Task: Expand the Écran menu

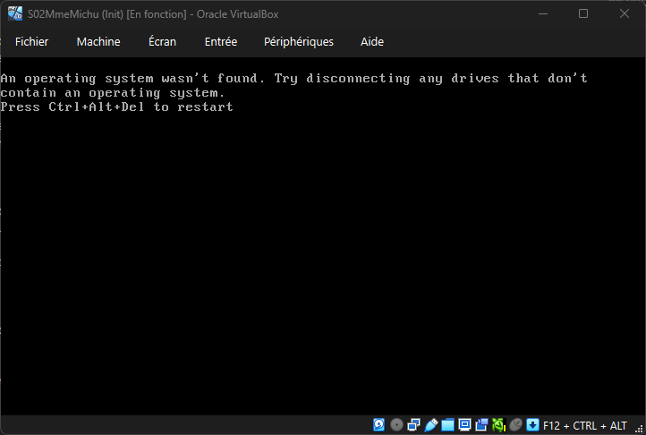Action: 162,42
